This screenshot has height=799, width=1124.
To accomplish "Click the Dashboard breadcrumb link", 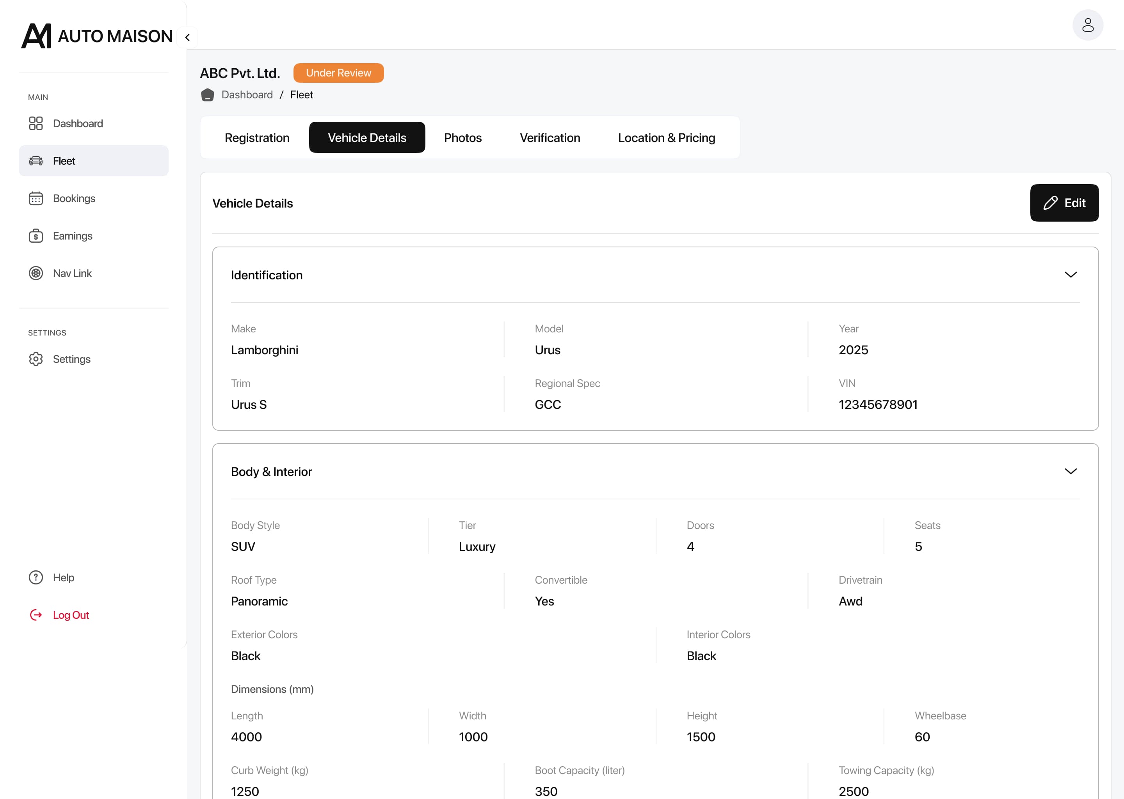I will (247, 95).
